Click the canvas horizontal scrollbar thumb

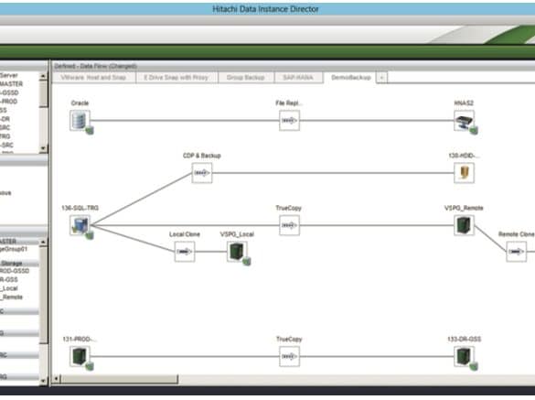click(x=119, y=379)
